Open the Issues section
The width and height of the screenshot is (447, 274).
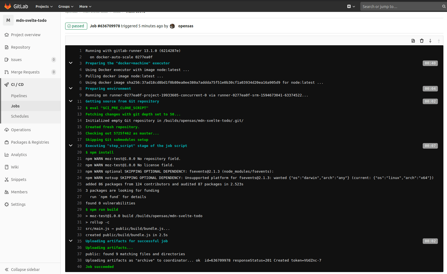click(x=17, y=59)
